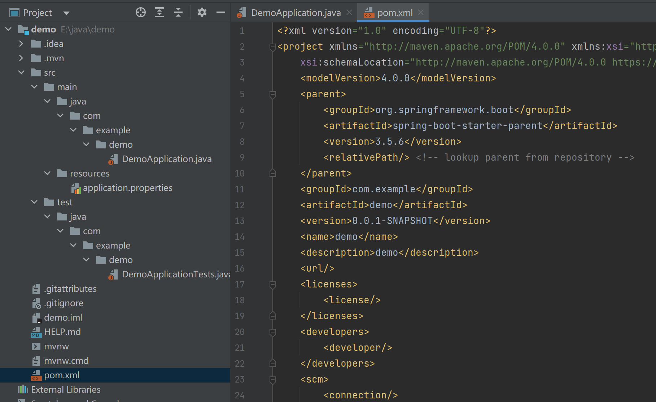Close the pom.xml tab
656x402 pixels.
click(421, 13)
